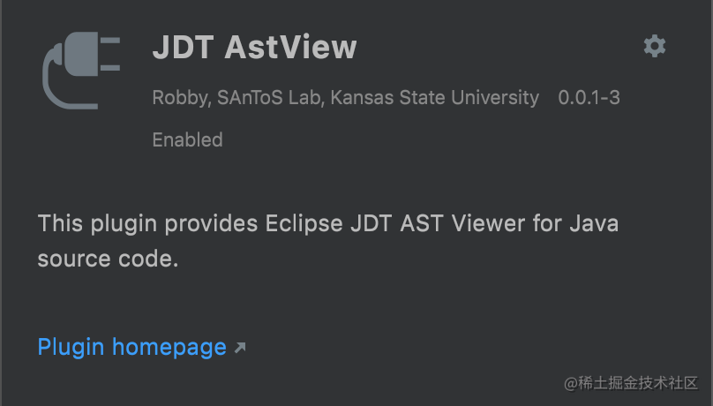Click the version number 0.0.1-3
Image resolution: width=713 pixels, height=406 pixels.
click(x=589, y=97)
